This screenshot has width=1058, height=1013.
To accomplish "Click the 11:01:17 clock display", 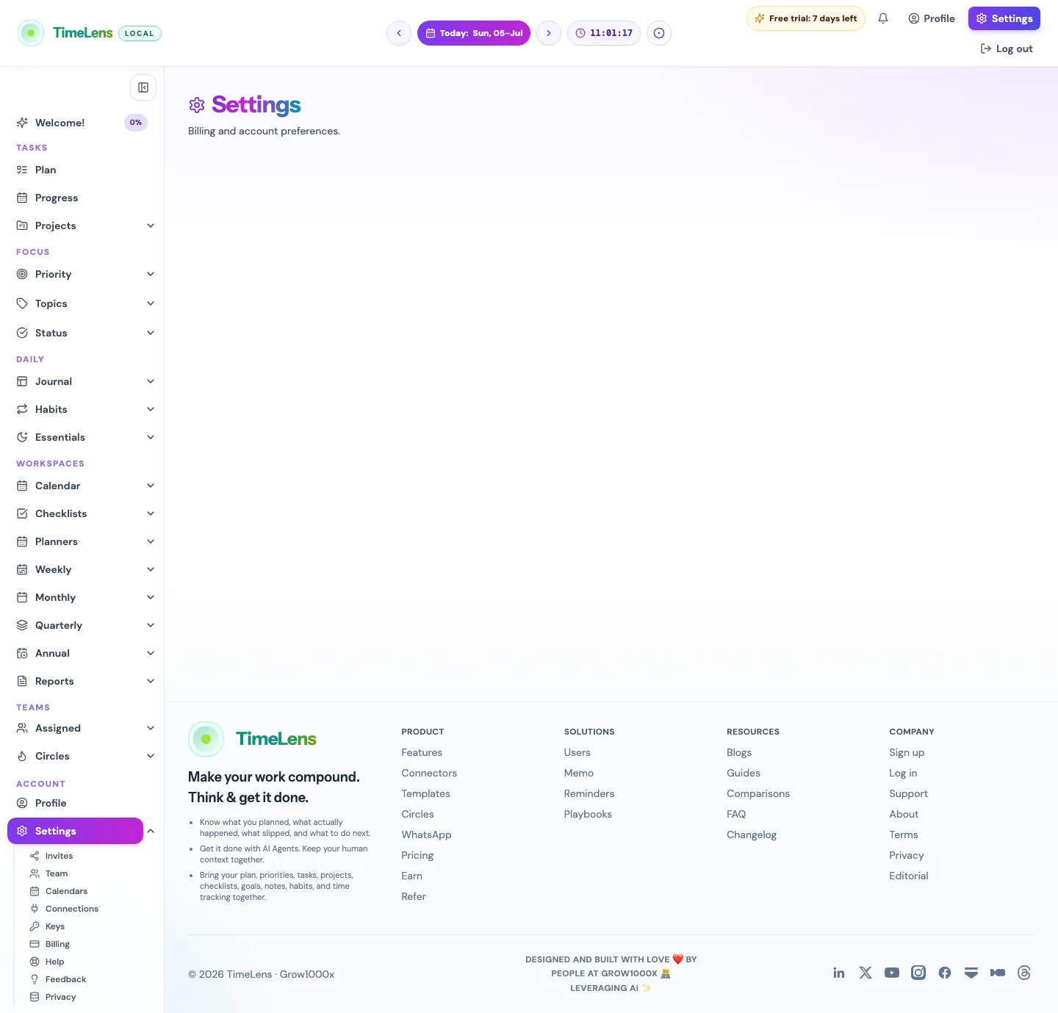I will [604, 33].
